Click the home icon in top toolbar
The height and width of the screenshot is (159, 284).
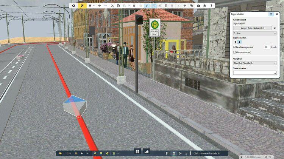point(73,6)
